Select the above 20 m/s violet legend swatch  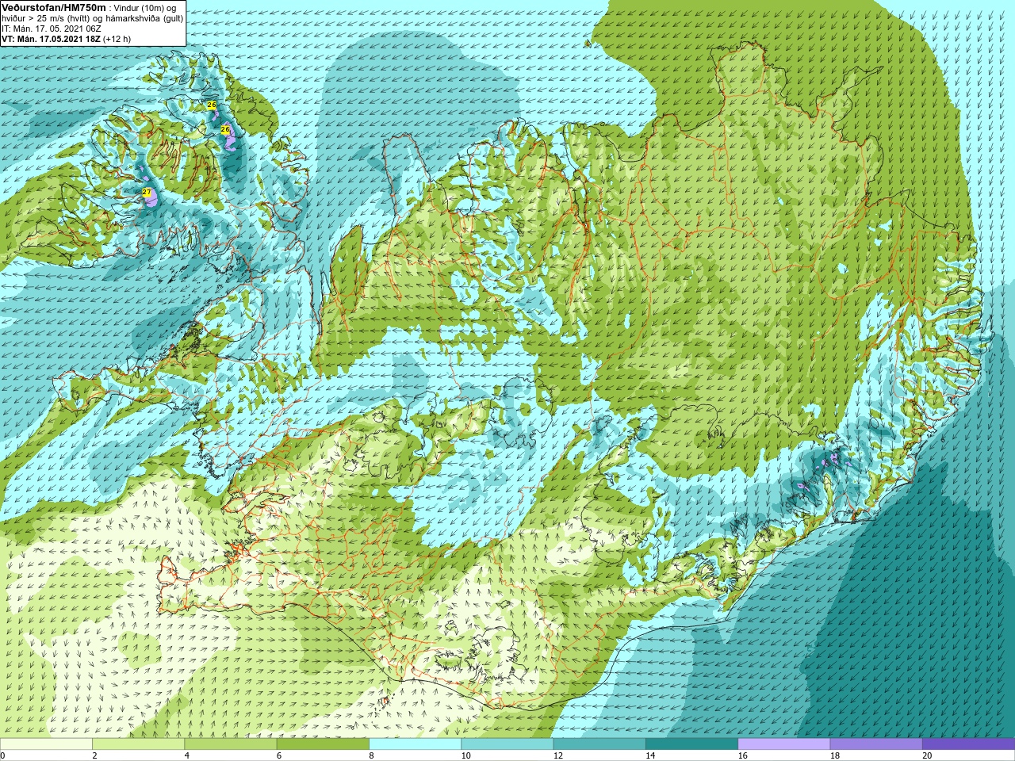pos(968,744)
